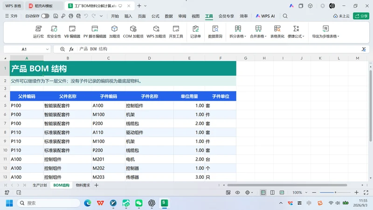
Task: Select cell with 智能装配套件 in row 5
Action: pyautogui.click(x=68, y=105)
